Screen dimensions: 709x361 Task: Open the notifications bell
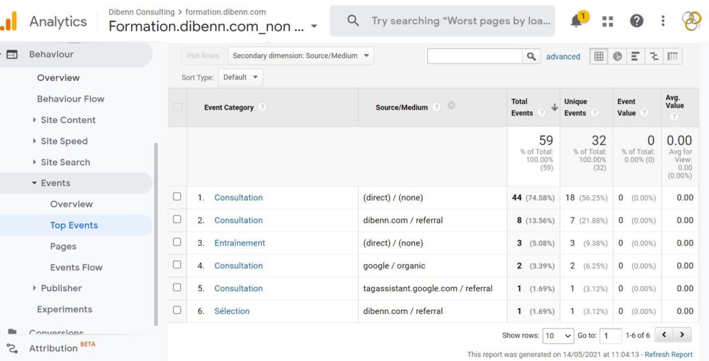(x=577, y=21)
